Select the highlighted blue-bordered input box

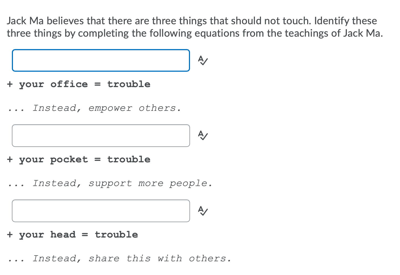click(x=101, y=60)
